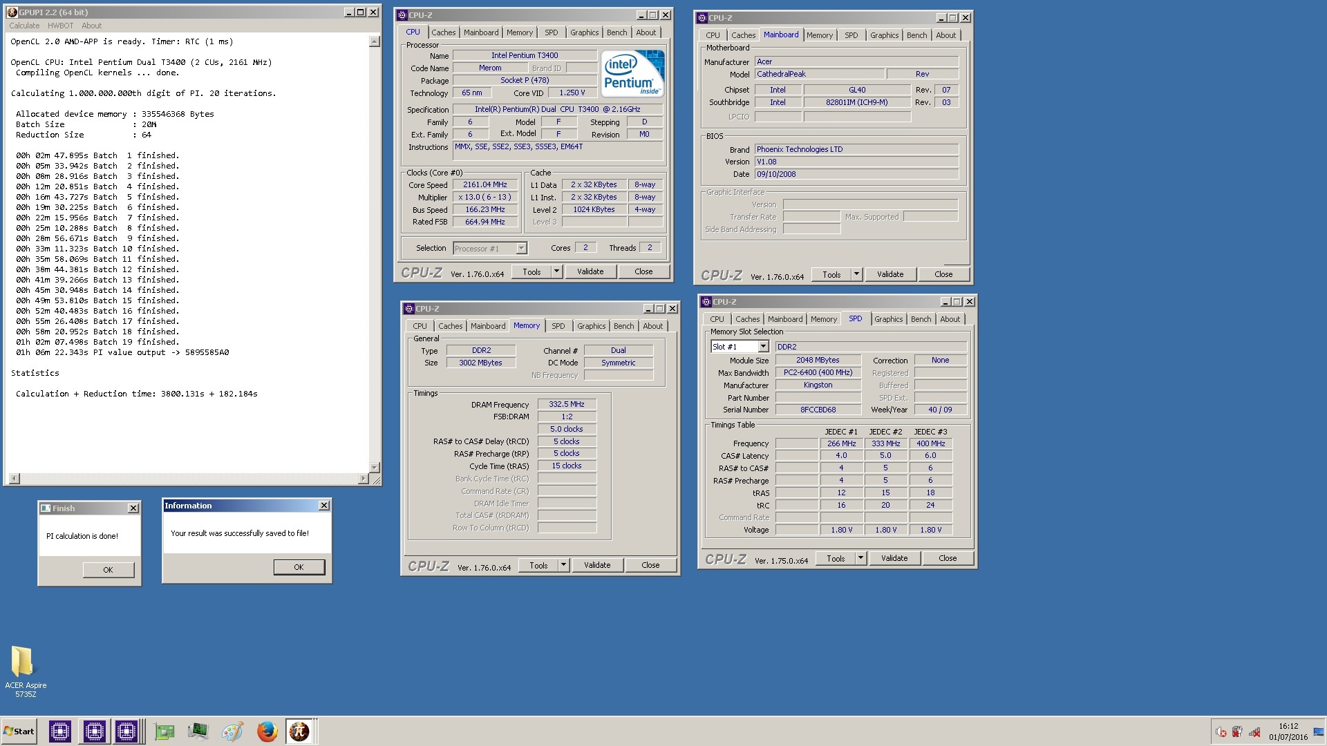Click the DRAM Frequency 332.5 MHz value

point(567,405)
